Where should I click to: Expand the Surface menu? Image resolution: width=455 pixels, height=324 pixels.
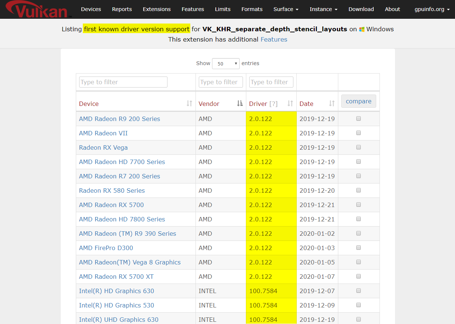click(286, 9)
